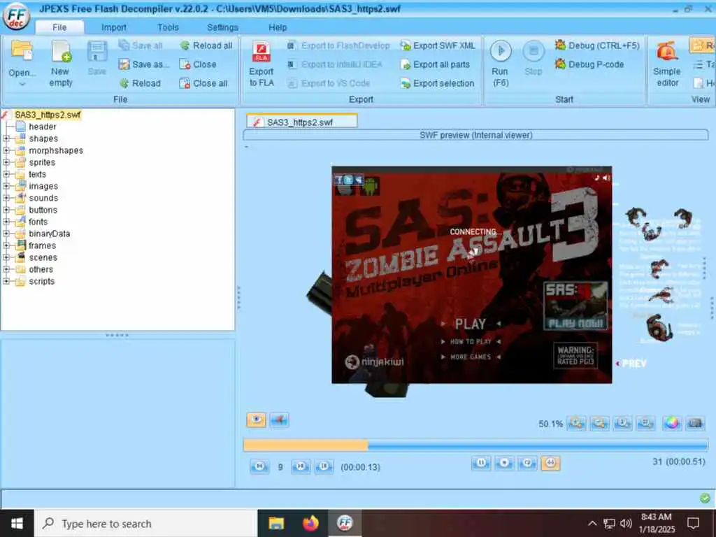
Task: Select the fonts folder
Action: 38,222
